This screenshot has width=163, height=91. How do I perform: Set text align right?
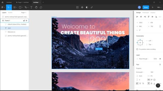143,83
